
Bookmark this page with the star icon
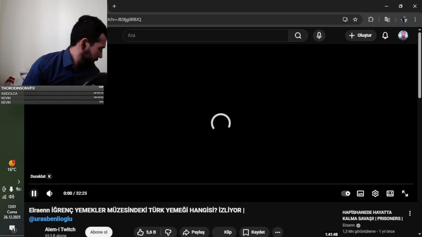point(355,19)
